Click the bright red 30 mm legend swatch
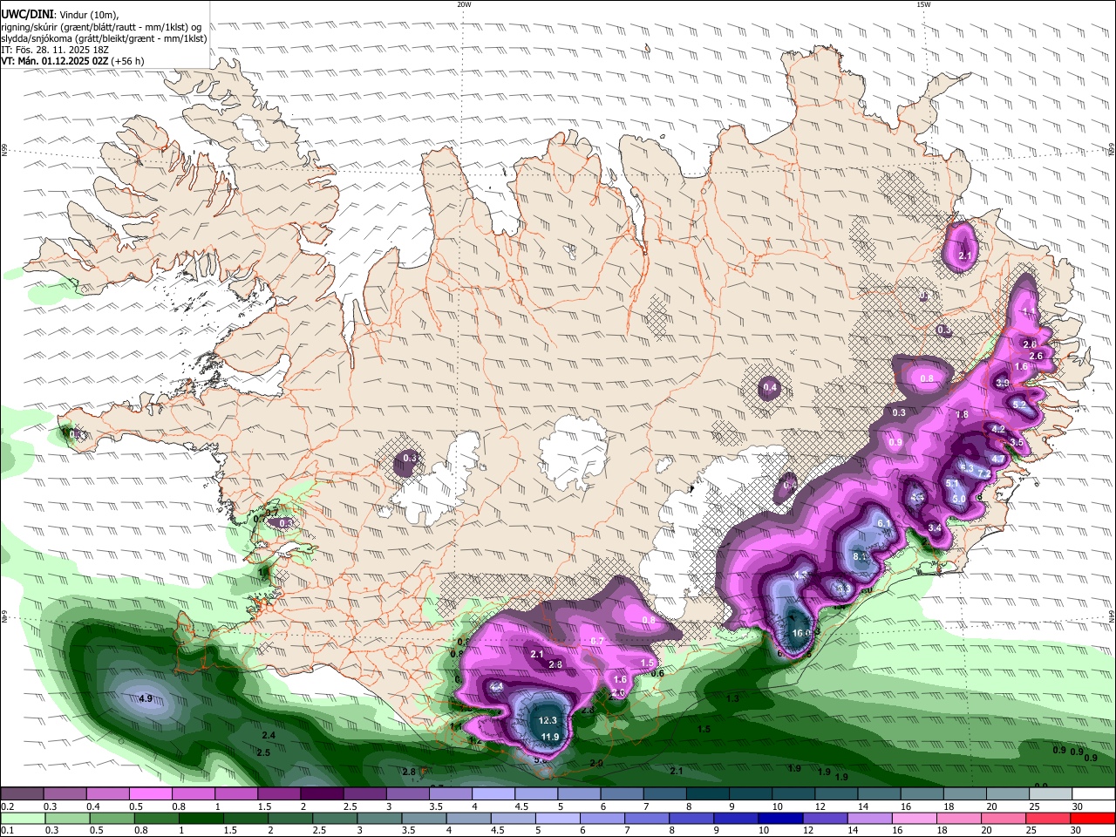 [1094, 819]
